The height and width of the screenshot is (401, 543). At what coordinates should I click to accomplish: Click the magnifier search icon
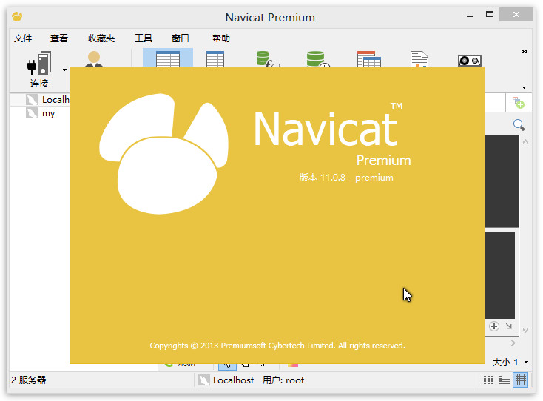click(x=519, y=125)
